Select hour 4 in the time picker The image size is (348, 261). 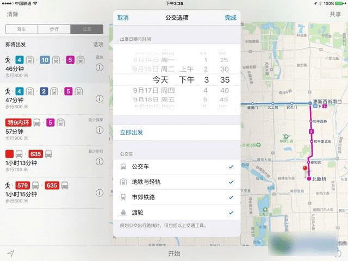206,90
